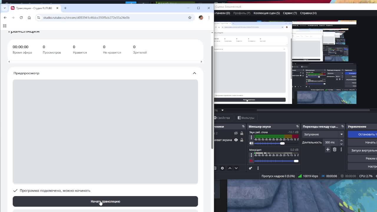Toggle visibility of the hidden source row
Screen dimensions: 377x212
(236, 133)
